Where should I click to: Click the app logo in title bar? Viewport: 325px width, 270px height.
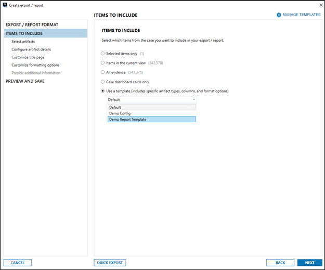[x=5, y=5]
